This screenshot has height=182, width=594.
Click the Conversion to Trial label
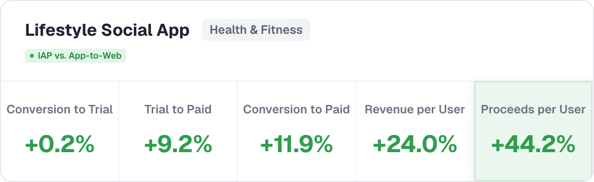click(60, 110)
